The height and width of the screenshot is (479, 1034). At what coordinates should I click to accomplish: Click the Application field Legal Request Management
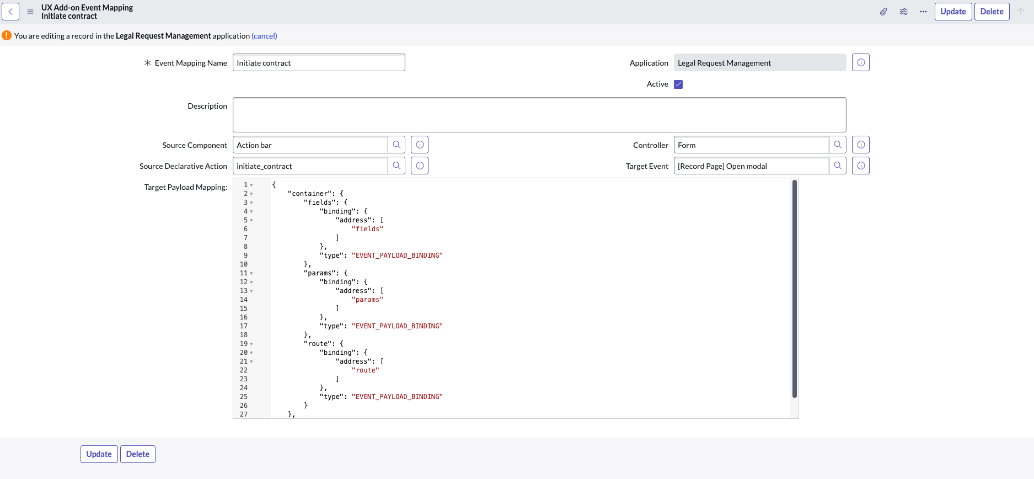pyautogui.click(x=760, y=62)
